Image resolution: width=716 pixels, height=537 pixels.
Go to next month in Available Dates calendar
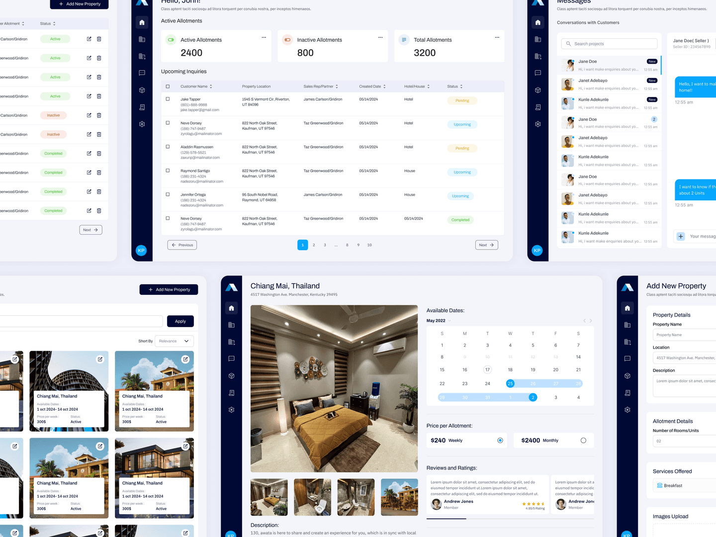click(591, 321)
